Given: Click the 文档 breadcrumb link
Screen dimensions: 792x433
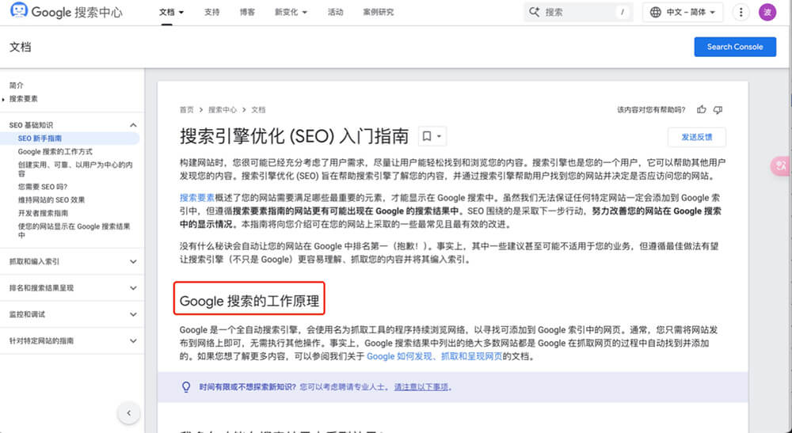Looking at the screenshot, I should click(x=258, y=109).
